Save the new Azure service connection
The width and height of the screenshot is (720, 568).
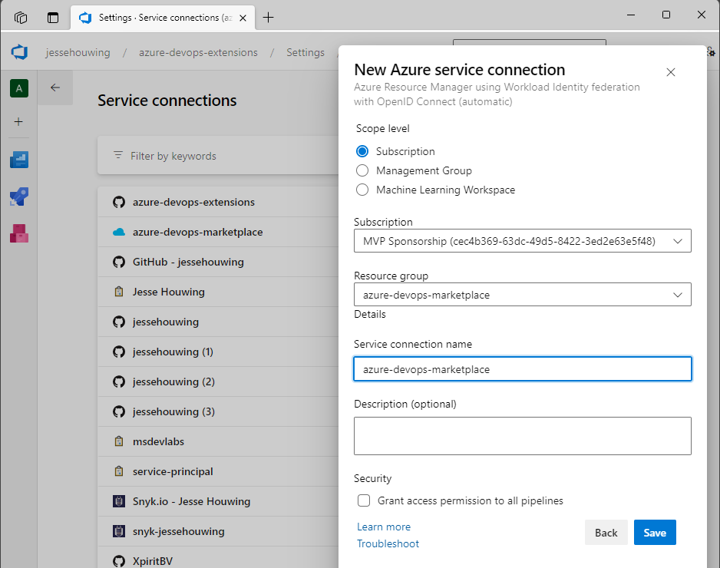pos(655,532)
